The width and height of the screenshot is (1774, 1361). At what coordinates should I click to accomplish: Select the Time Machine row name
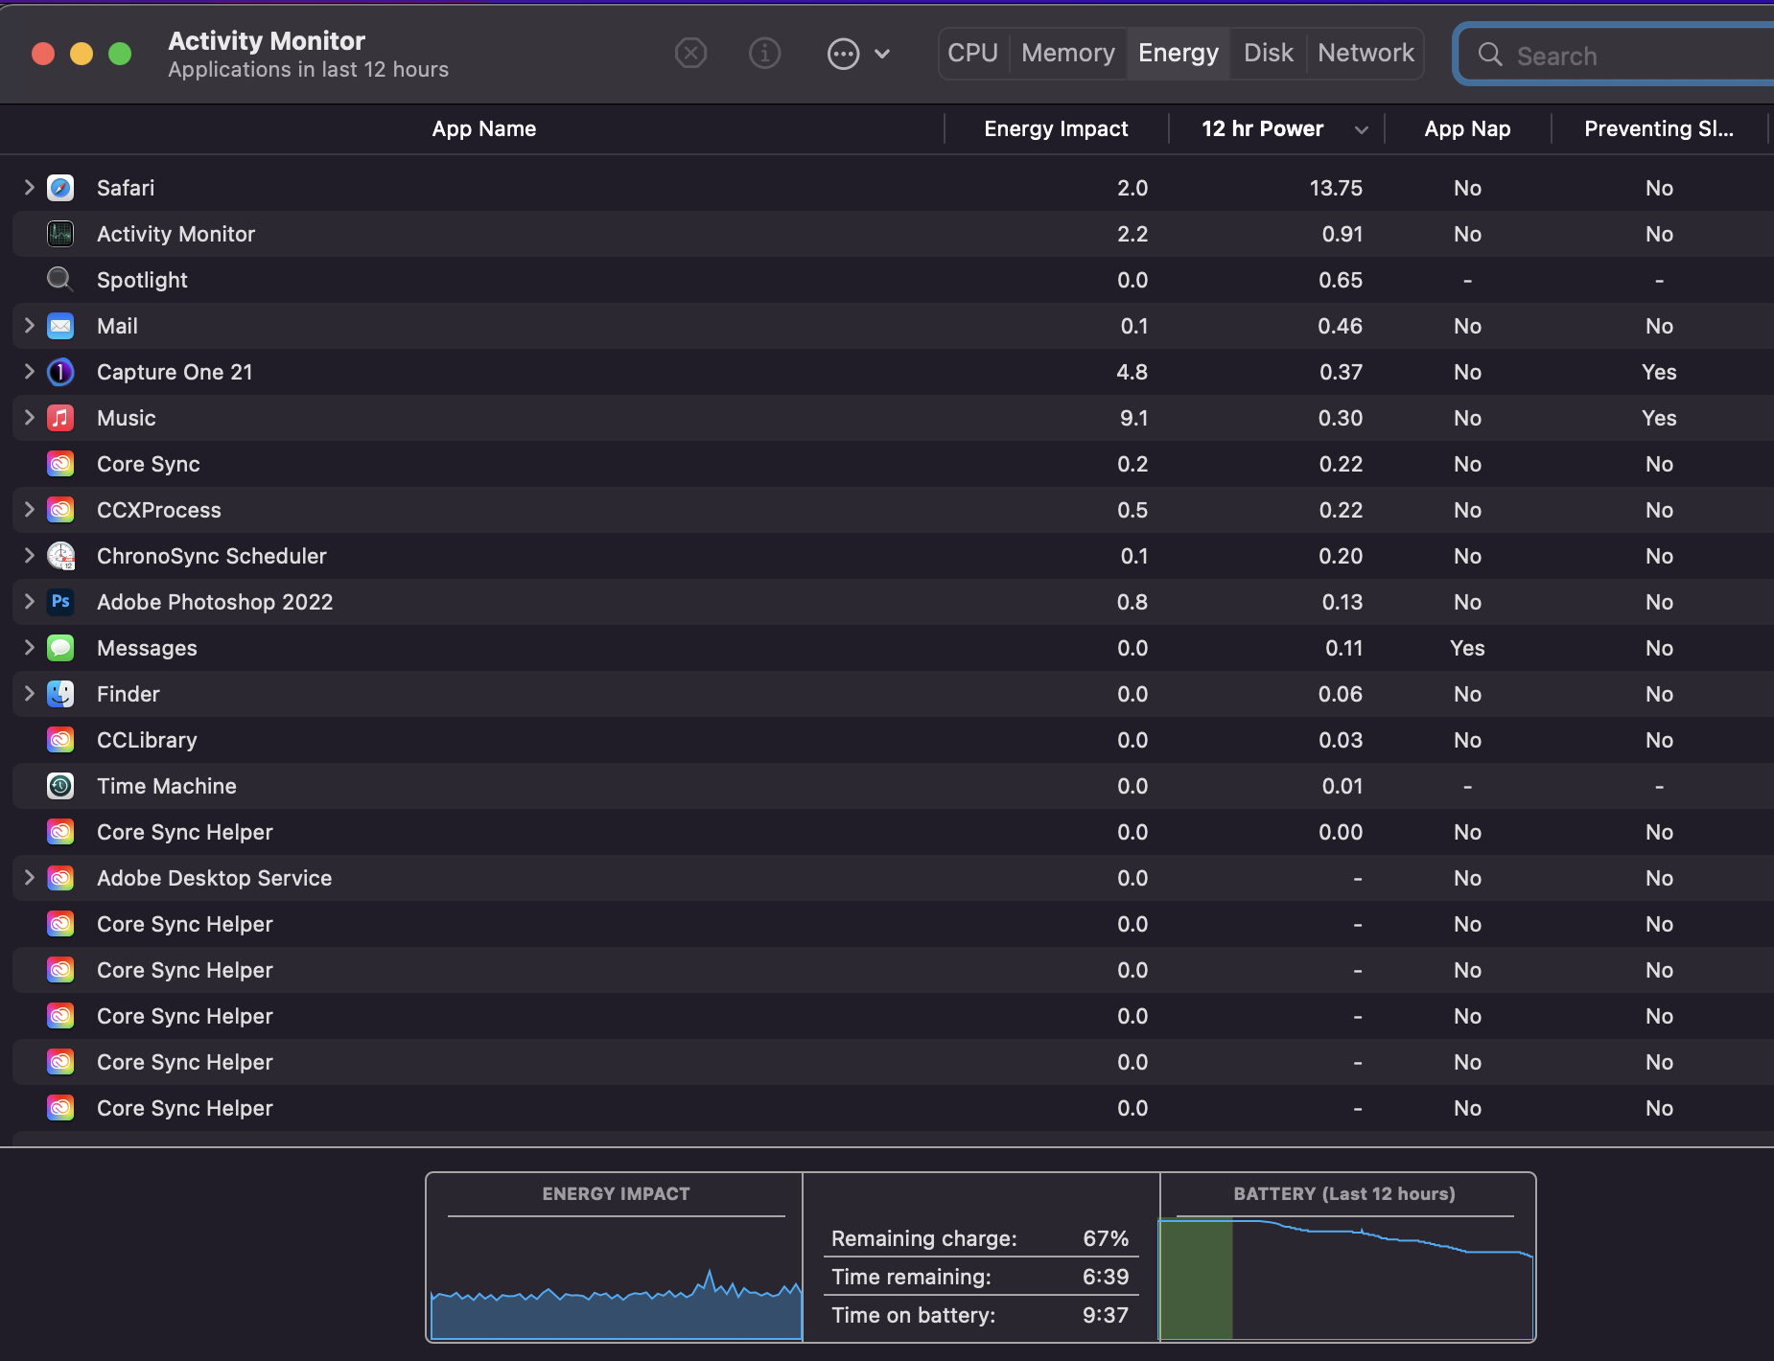click(167, 786)
